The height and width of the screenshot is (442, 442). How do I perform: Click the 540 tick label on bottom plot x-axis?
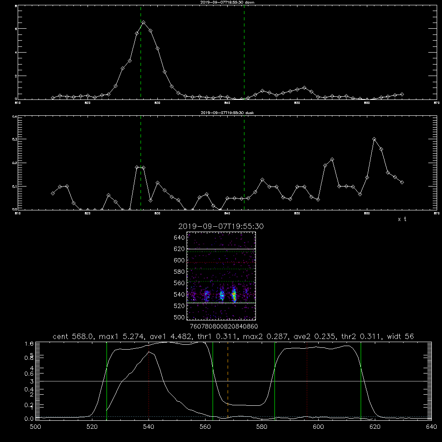149,427
